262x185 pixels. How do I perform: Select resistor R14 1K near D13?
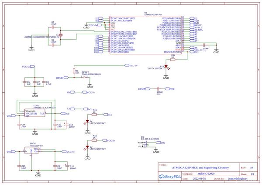point(172,59)
